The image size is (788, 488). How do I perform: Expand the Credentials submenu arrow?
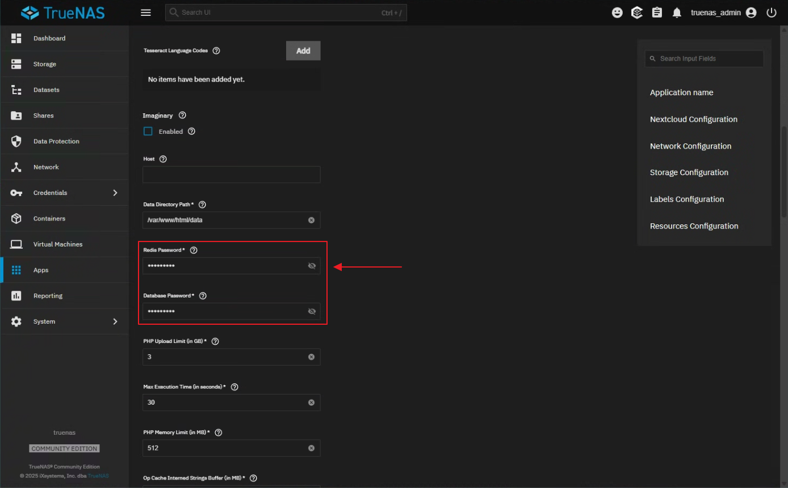[x=115, y=193]
